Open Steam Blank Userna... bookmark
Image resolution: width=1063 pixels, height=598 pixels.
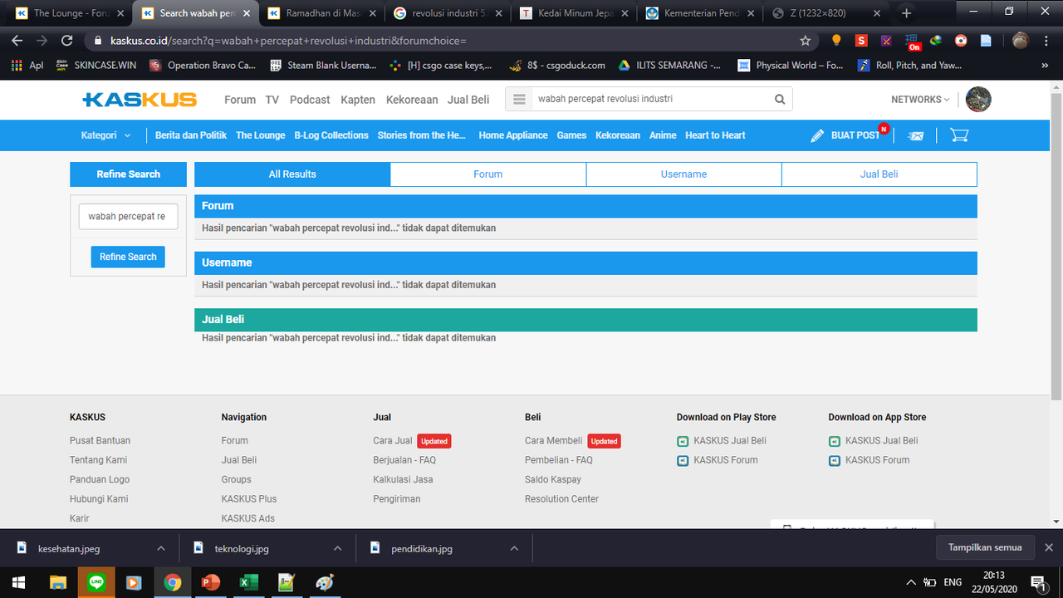(x=323, y=65)
